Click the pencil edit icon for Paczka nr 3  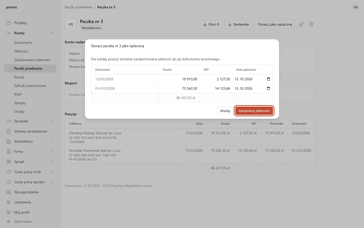tap(301, 24)
